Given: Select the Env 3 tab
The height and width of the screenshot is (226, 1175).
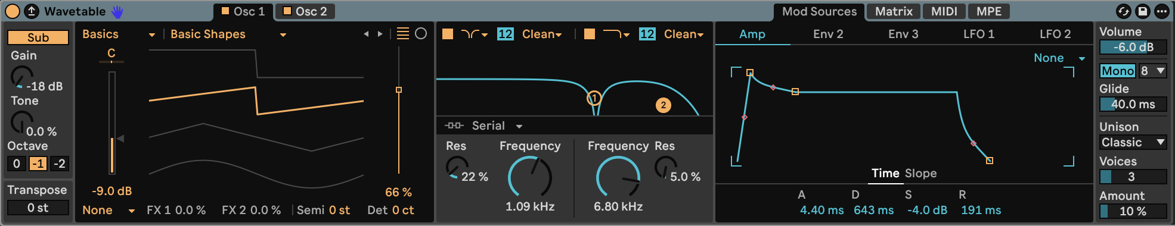Looking at the screenshot, I should (903, 34).
